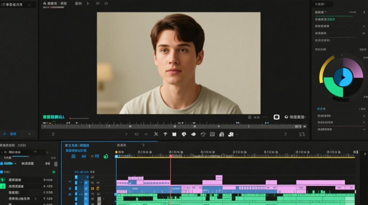
Task: Click the blue play button in color wheel
Action: click(343, 77)
